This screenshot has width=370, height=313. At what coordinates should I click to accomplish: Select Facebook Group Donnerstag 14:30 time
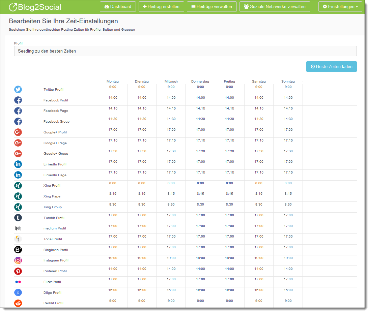(x=200, y=119)
